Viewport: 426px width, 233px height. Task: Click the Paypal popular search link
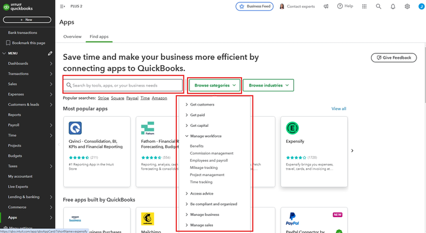coord(133,98)
